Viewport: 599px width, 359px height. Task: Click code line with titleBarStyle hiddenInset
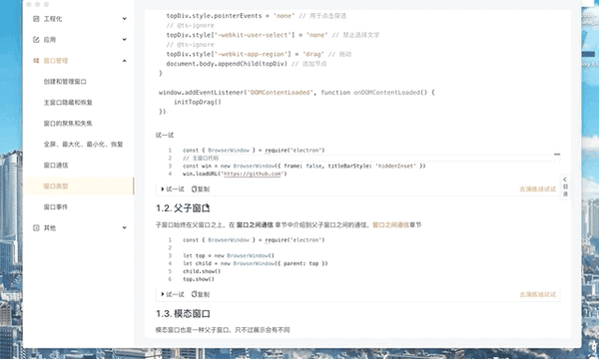pyautogui.click(x=304, y=166)
